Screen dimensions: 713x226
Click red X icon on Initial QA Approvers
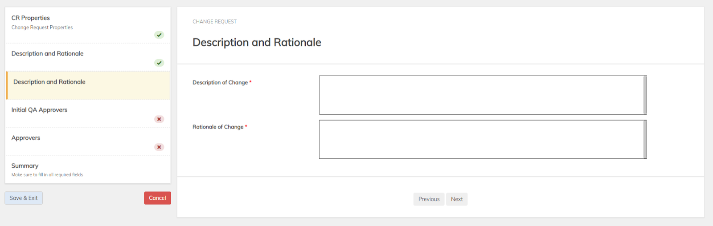tap(159, 119)
